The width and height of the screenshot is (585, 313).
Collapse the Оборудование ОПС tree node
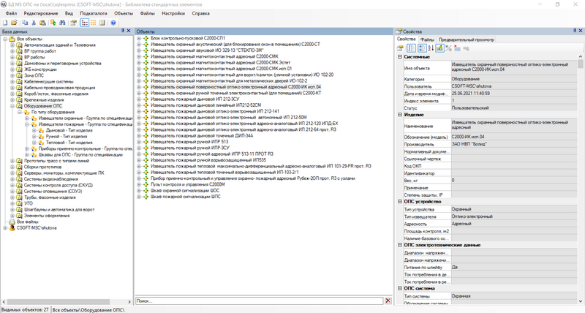click(x=12, y=106)
